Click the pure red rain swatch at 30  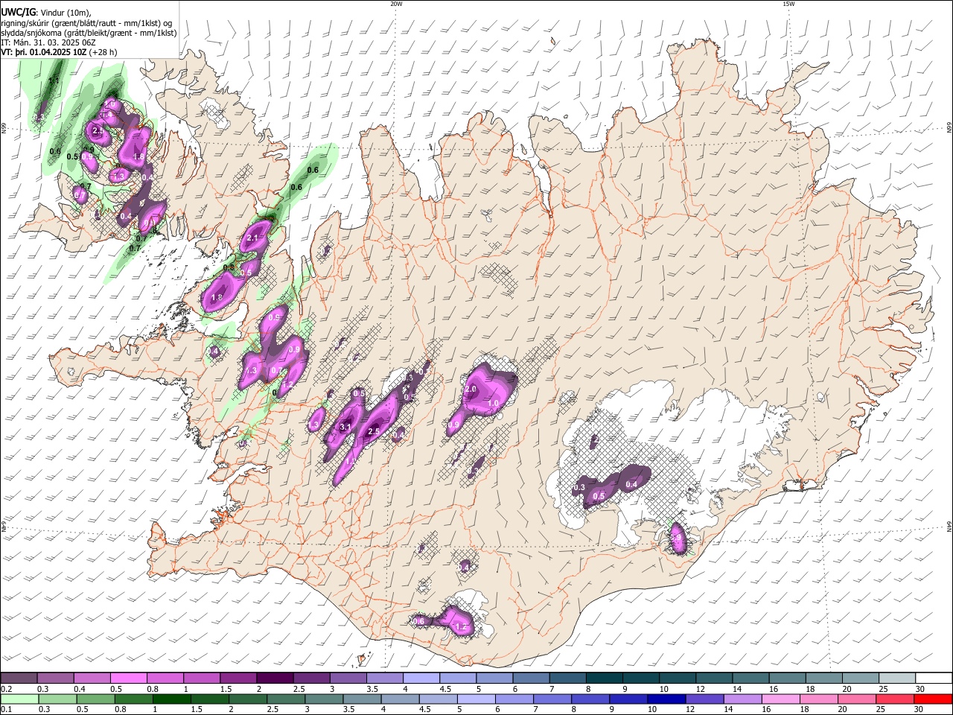pyautogui.click(x=933, y=699)
